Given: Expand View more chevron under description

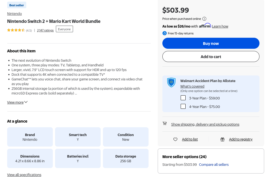Looking at the screenshot, I should (26, 102).
